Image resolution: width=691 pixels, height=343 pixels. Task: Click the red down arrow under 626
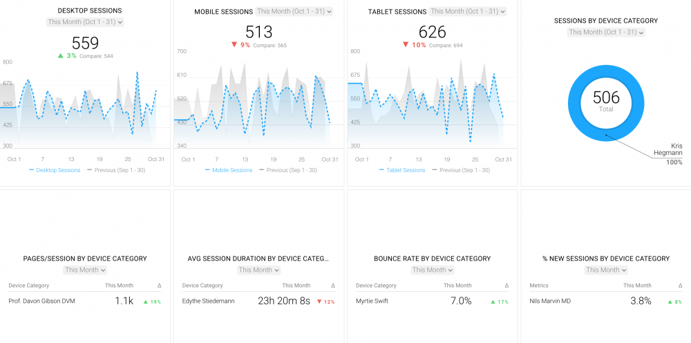tap(406, 45)
